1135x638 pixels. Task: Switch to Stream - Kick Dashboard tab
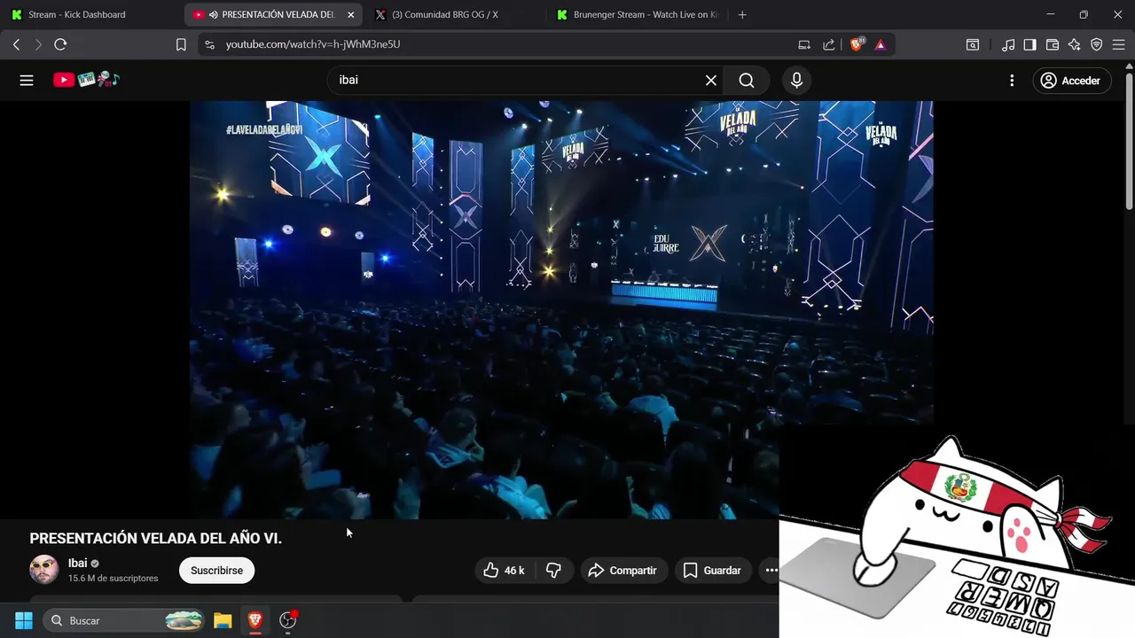click(x=89, y=14)
